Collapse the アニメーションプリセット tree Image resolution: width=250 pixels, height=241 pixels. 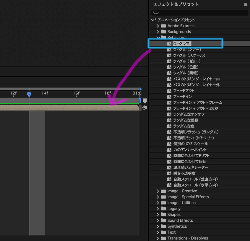(x=153, y=20)
